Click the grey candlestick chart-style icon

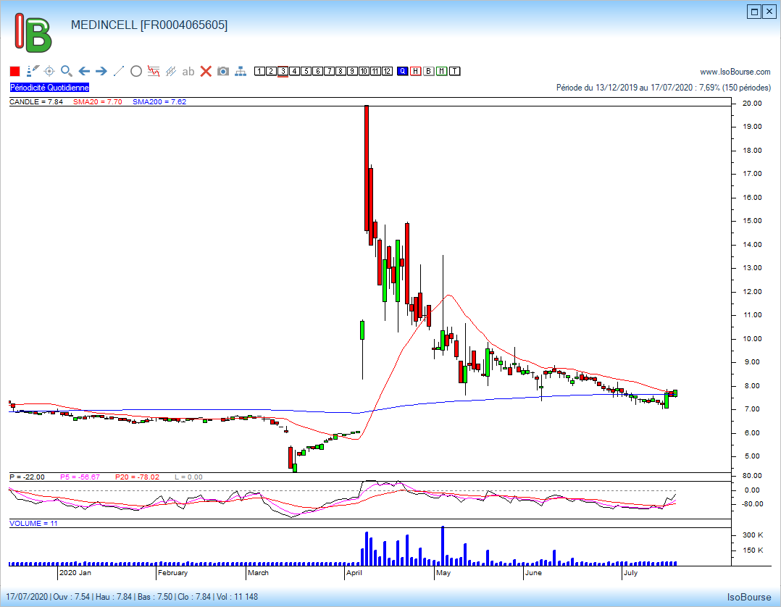point(171,71)
